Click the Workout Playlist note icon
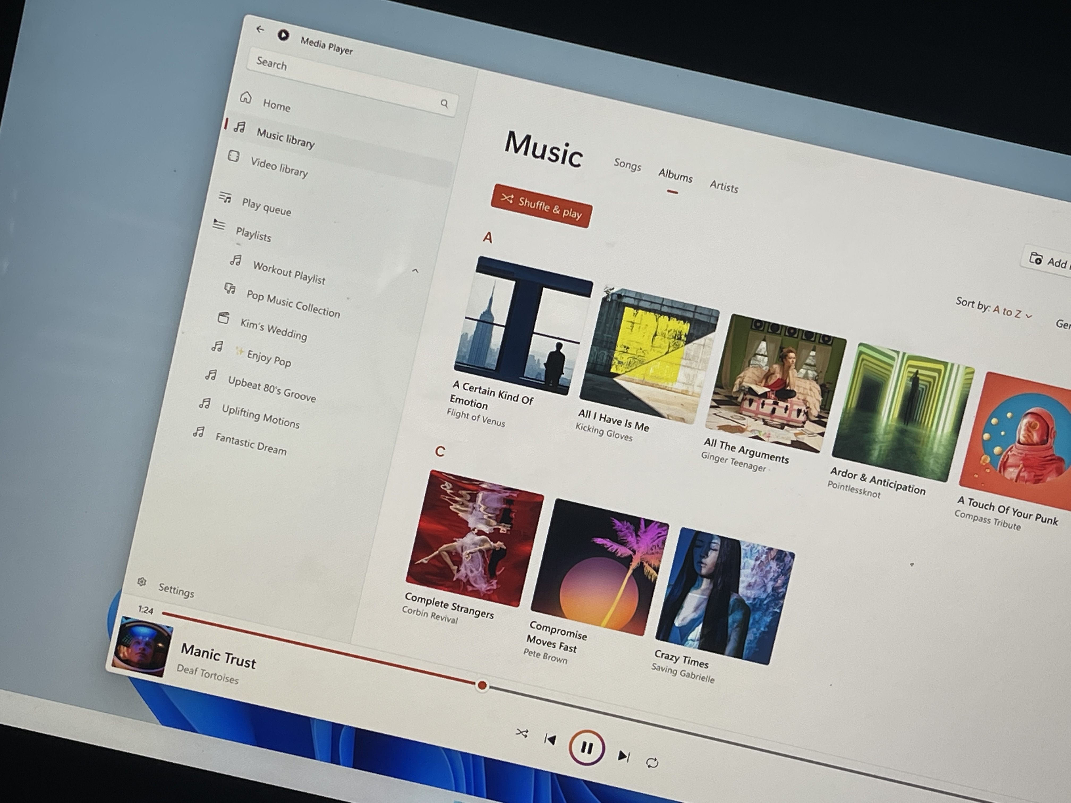The height and width of the screenshot is (803, 1071). coord(236,260)
